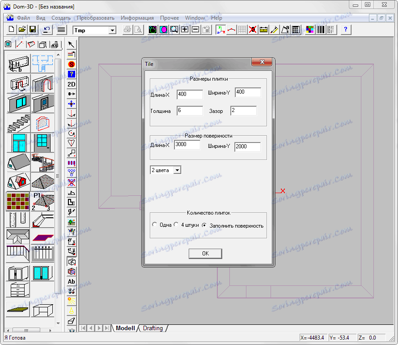398x345 pixels.
Task: Confirm the Tile dialog with OK
Action: click(x=205, y=254)
